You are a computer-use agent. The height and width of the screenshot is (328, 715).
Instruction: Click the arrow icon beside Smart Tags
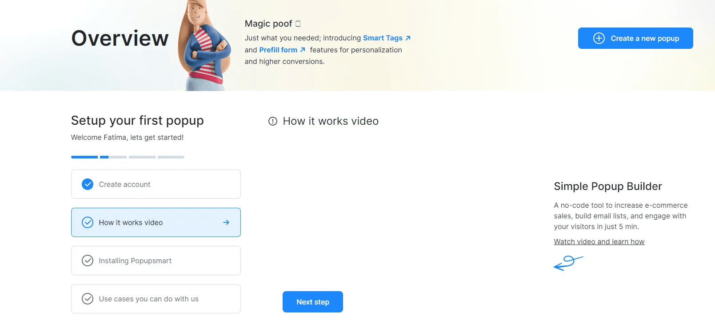pyautogui.click(x=408, y=38)
